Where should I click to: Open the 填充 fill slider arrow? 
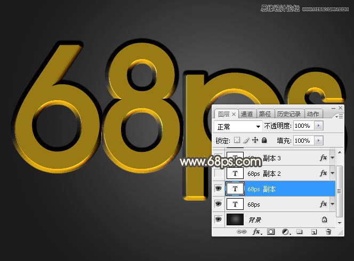(x=319, y=141)
